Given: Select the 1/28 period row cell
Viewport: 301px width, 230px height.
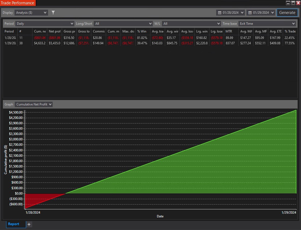Looking at the screenshot, I should (10, 38).
